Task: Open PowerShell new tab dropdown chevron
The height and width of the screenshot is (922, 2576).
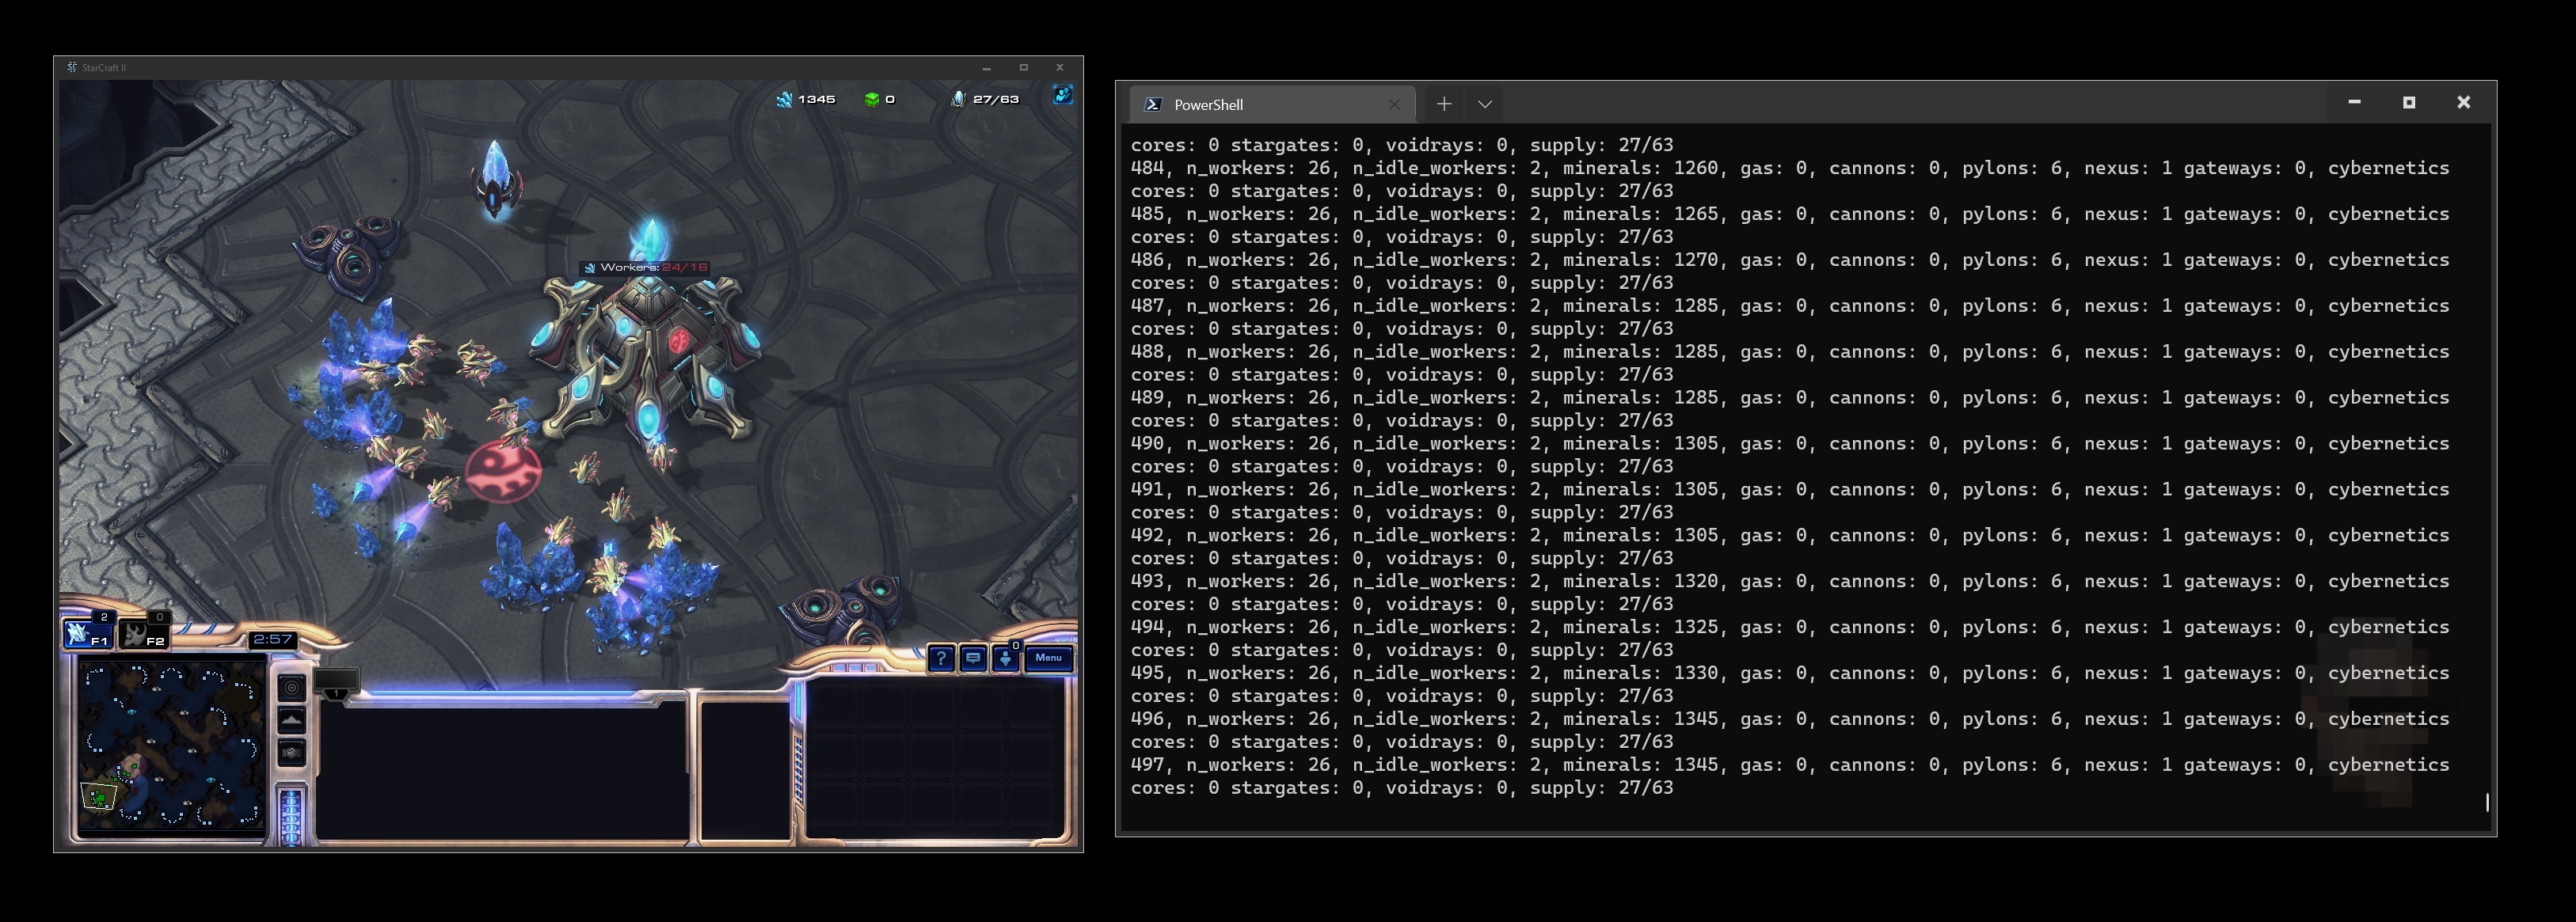Action: click(1485, 104)
